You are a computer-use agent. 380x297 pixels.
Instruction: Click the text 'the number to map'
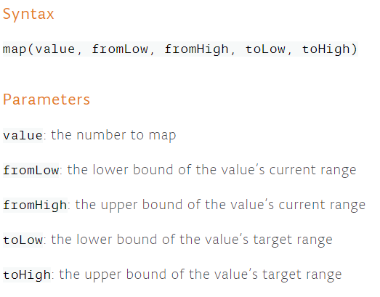[113, 135]
